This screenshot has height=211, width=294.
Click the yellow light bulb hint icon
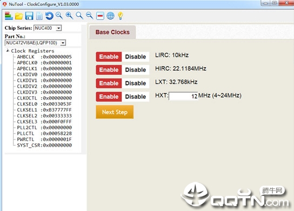(121, 16)
